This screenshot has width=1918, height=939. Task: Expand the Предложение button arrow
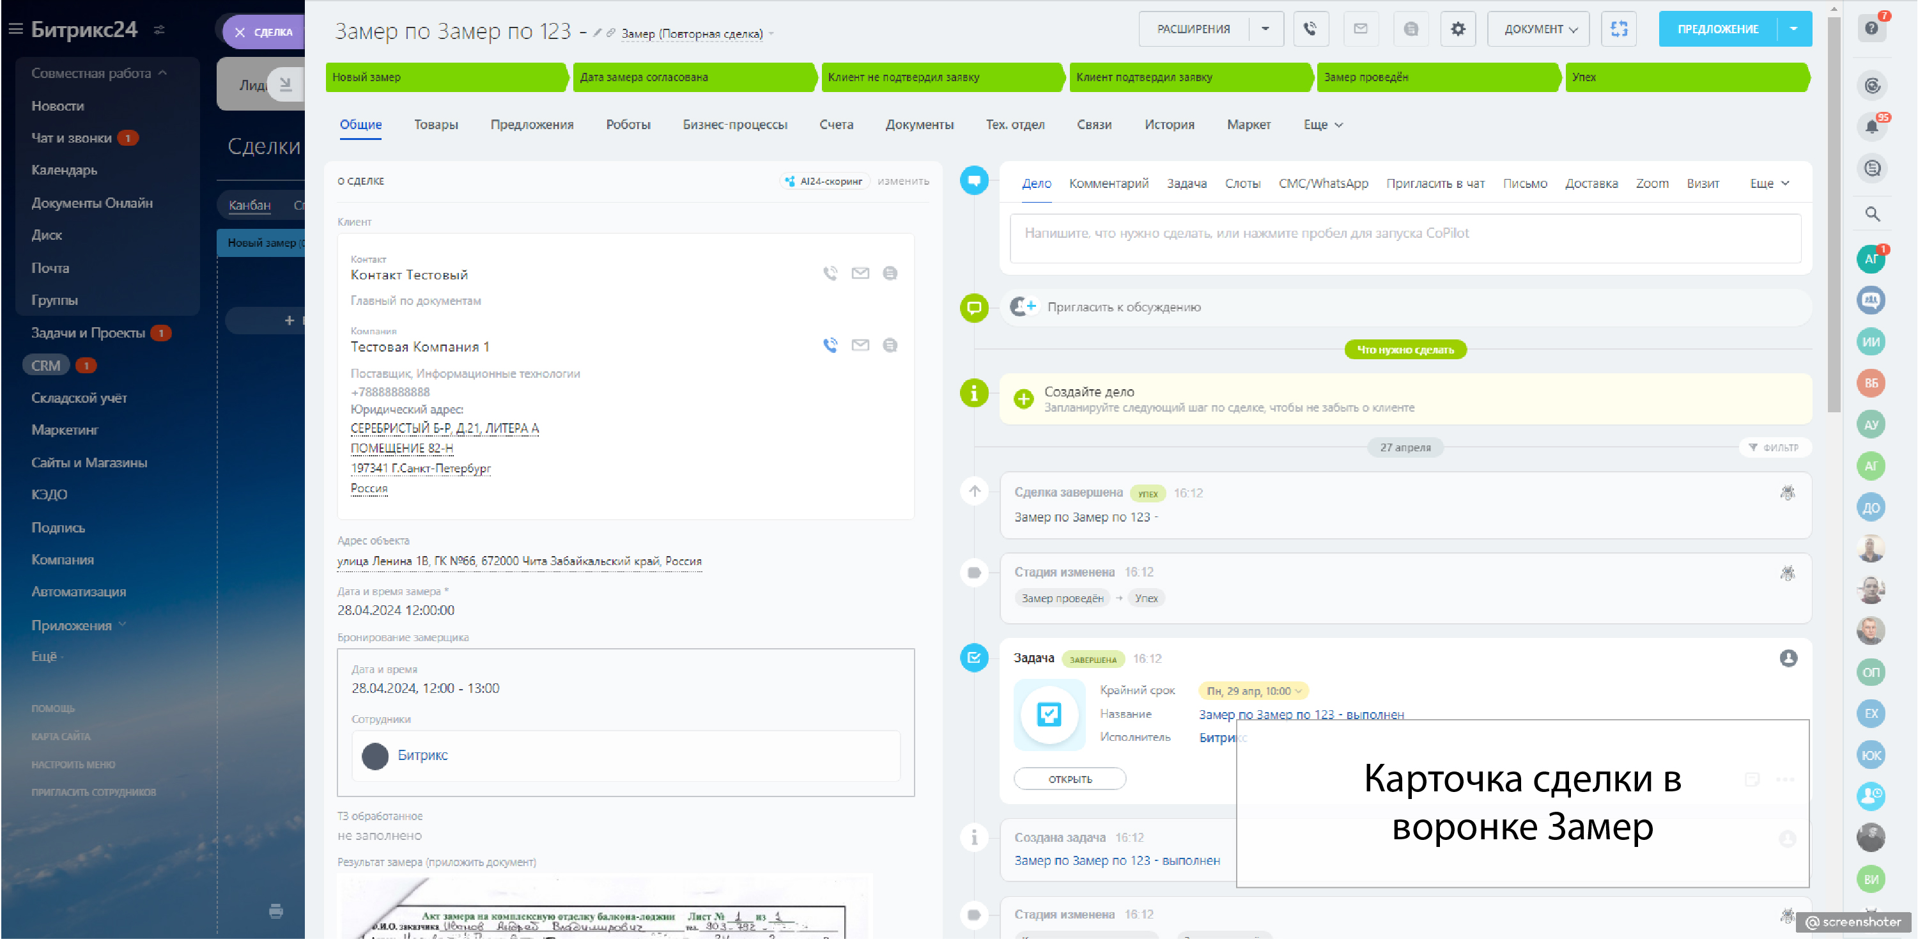coord(1793,29)
